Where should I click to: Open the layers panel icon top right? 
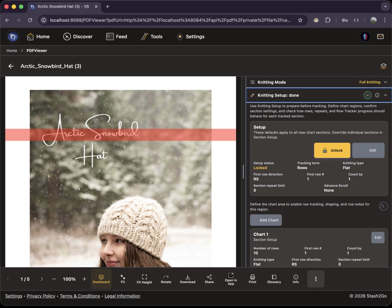click(383, 66)
